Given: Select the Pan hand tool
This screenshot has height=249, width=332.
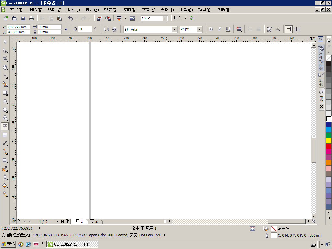Looking at the screenshot, I should point(5,67).
